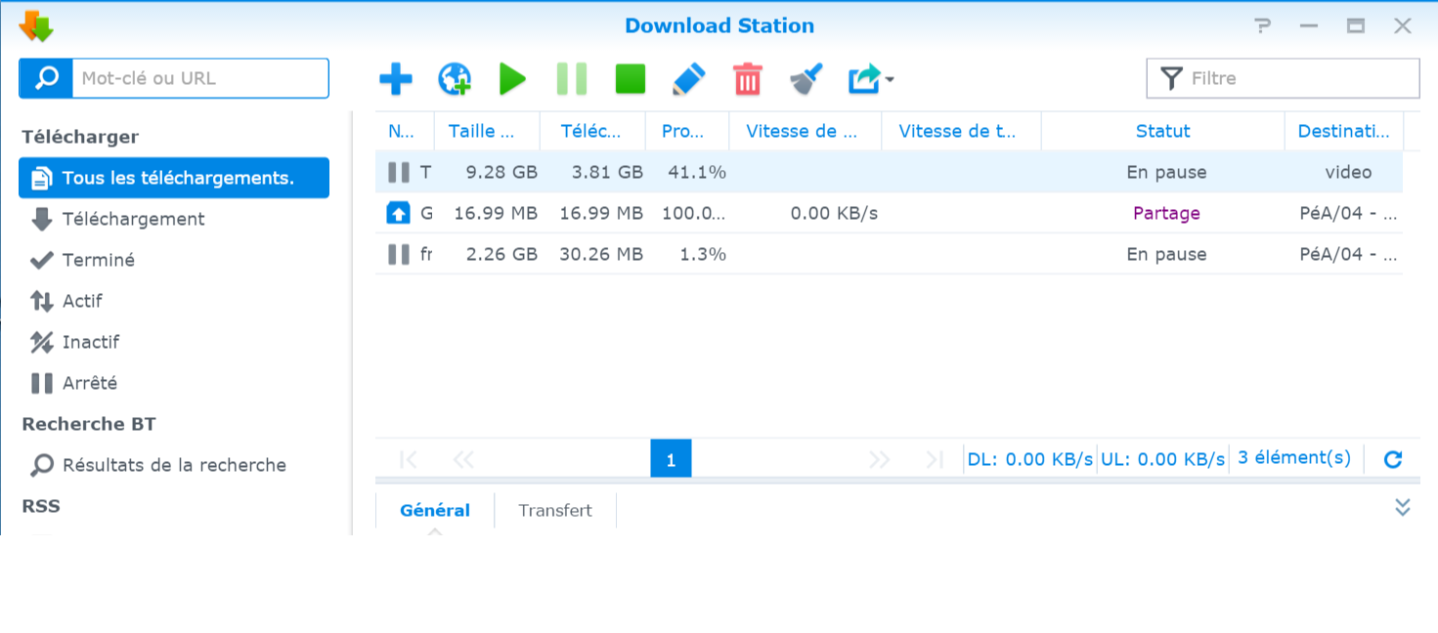1438x633 pixels.
Task: Click the blue plus add download icon
Action: (396, 79)
